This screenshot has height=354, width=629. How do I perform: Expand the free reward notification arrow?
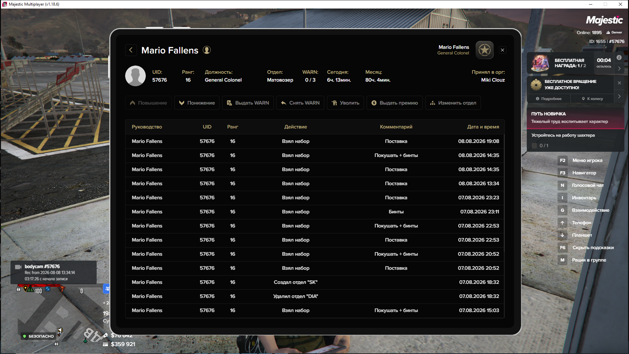619,69
